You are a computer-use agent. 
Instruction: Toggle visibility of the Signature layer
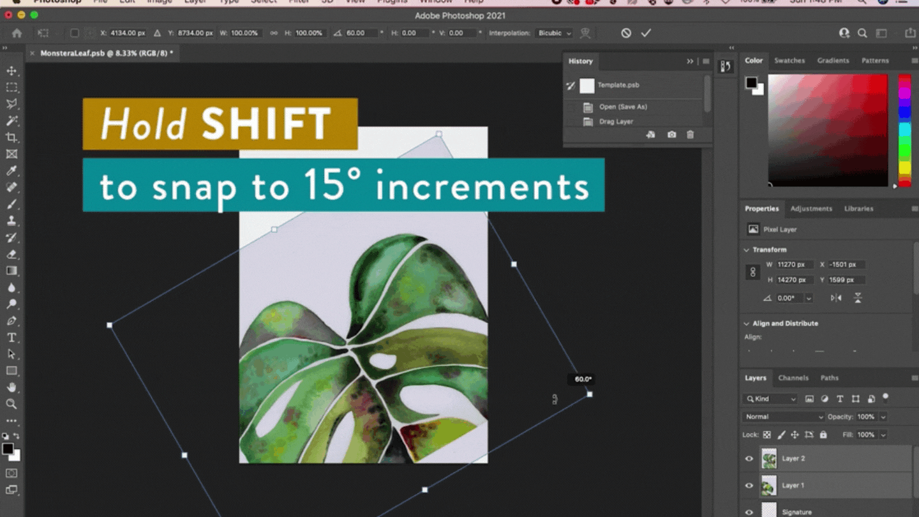tap(748, 511)
